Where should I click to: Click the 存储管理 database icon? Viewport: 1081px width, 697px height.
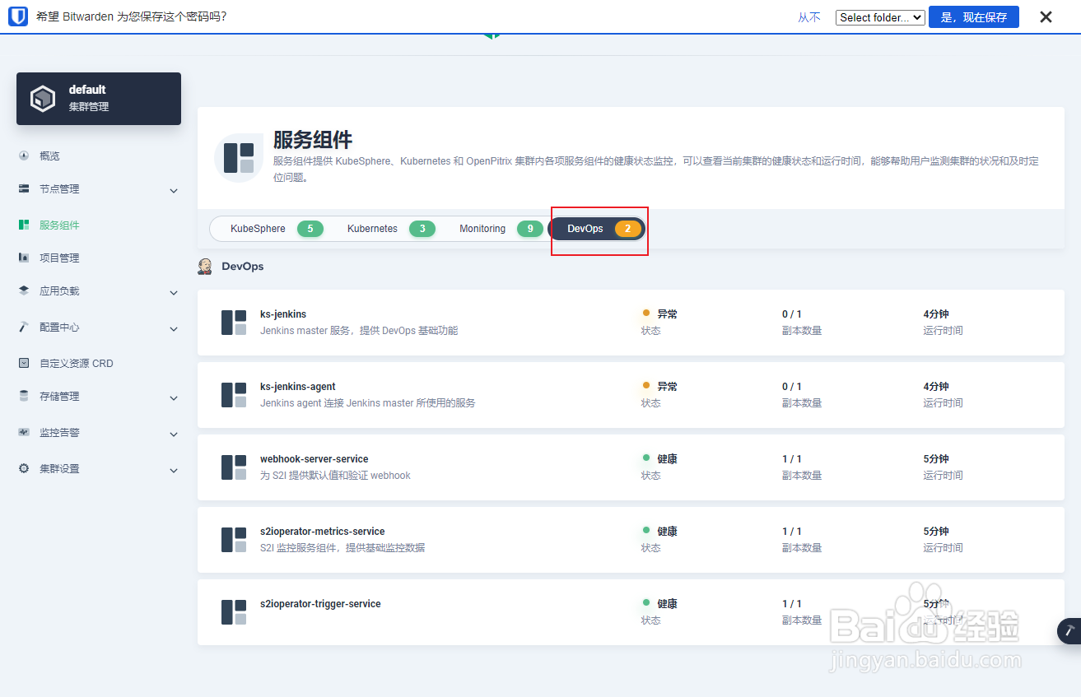24,396
